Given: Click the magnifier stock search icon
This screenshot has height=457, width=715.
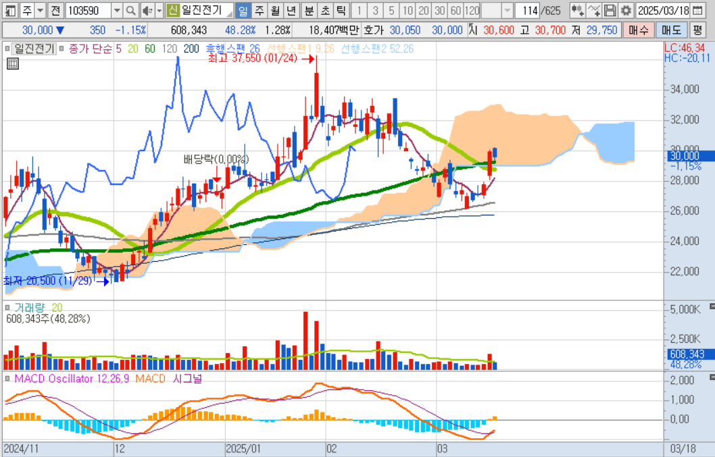Looking at the screenshot, I should (131, 10).
